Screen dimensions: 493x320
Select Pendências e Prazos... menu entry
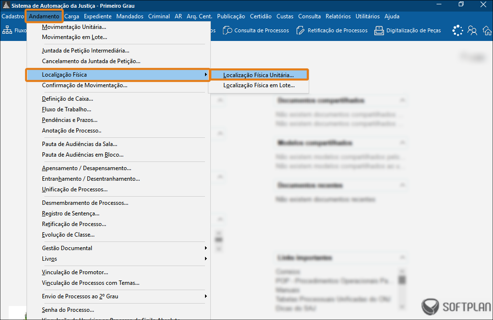[118, 120]
